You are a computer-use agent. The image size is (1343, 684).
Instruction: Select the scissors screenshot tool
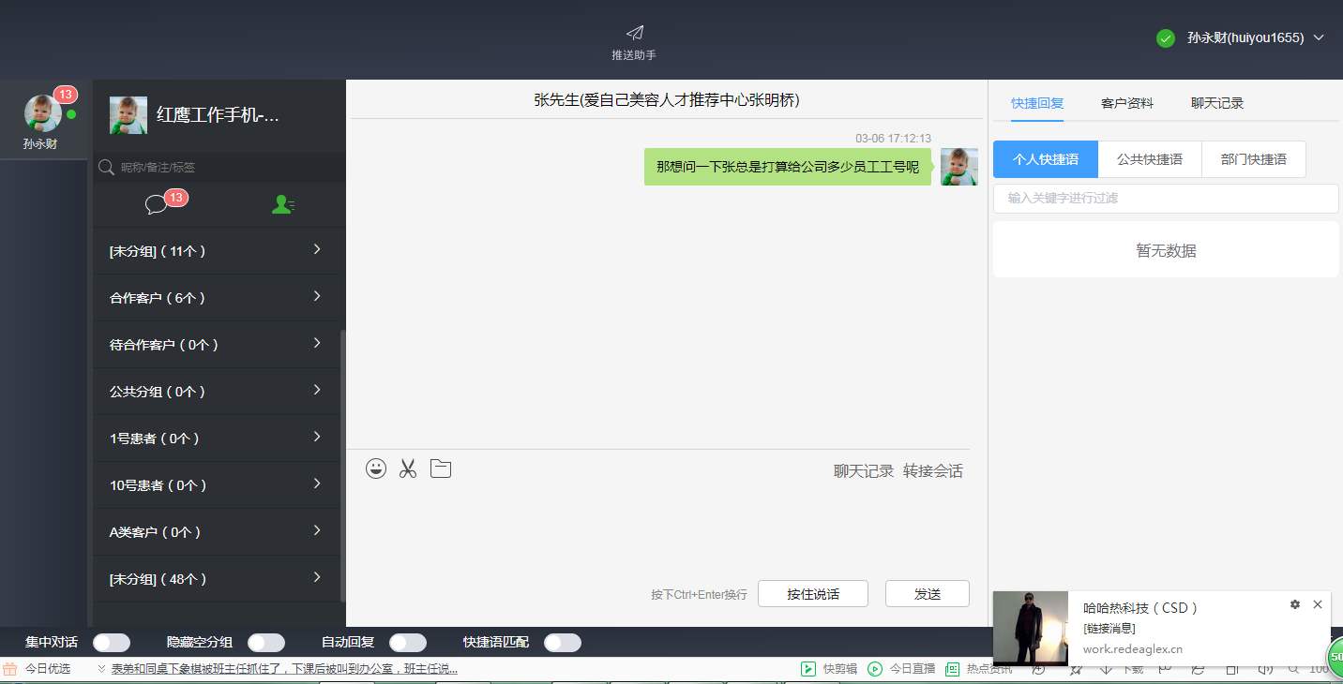[x=407, y=468]
